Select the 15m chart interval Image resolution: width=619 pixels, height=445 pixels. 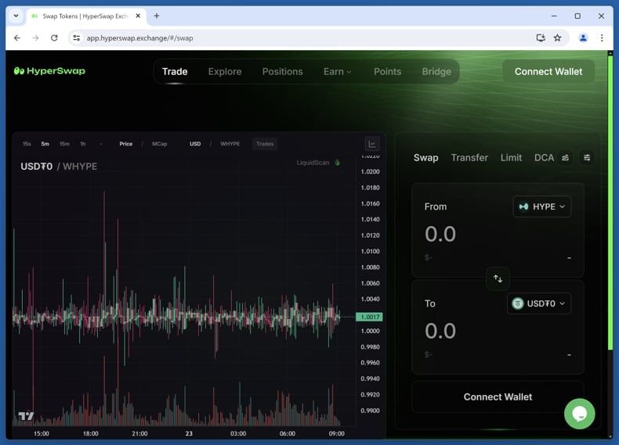64,144
